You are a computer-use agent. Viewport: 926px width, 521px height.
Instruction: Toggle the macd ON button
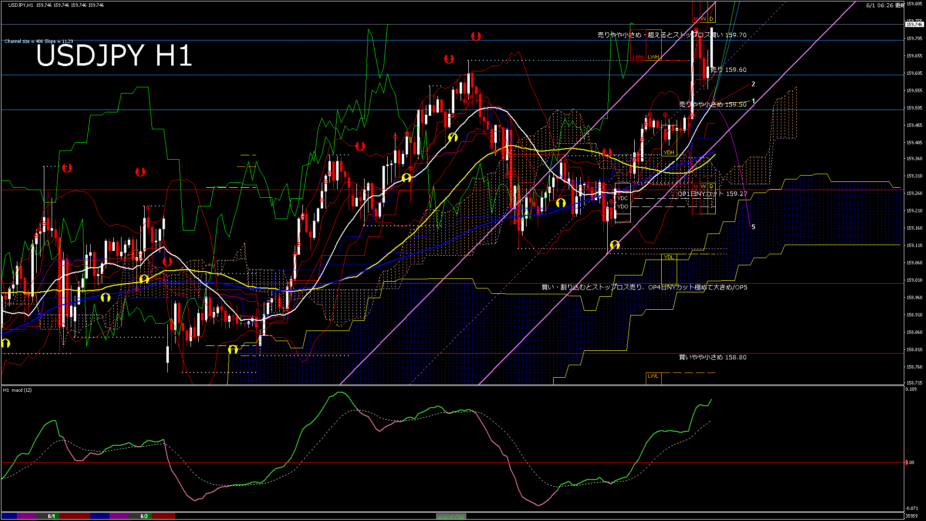(x=451, y=516)
